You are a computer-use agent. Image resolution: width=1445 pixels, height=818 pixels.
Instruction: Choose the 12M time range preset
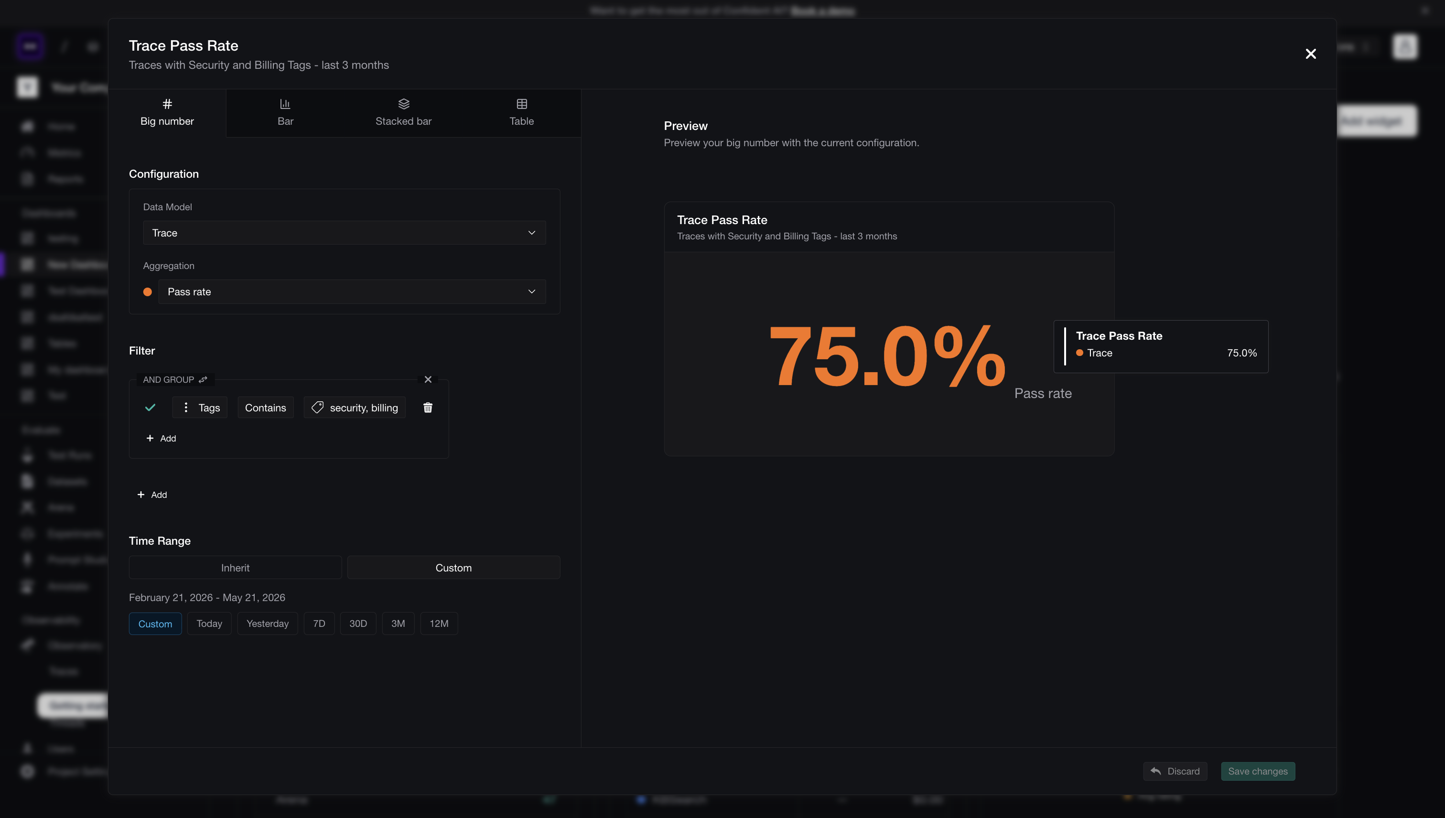[439, 624]
